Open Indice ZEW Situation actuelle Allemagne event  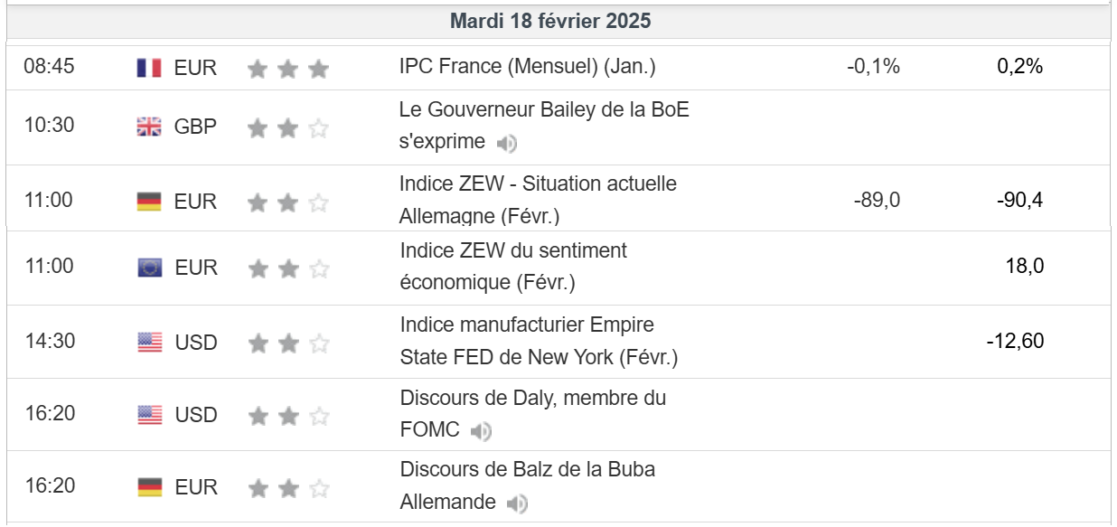click(538, 184)
